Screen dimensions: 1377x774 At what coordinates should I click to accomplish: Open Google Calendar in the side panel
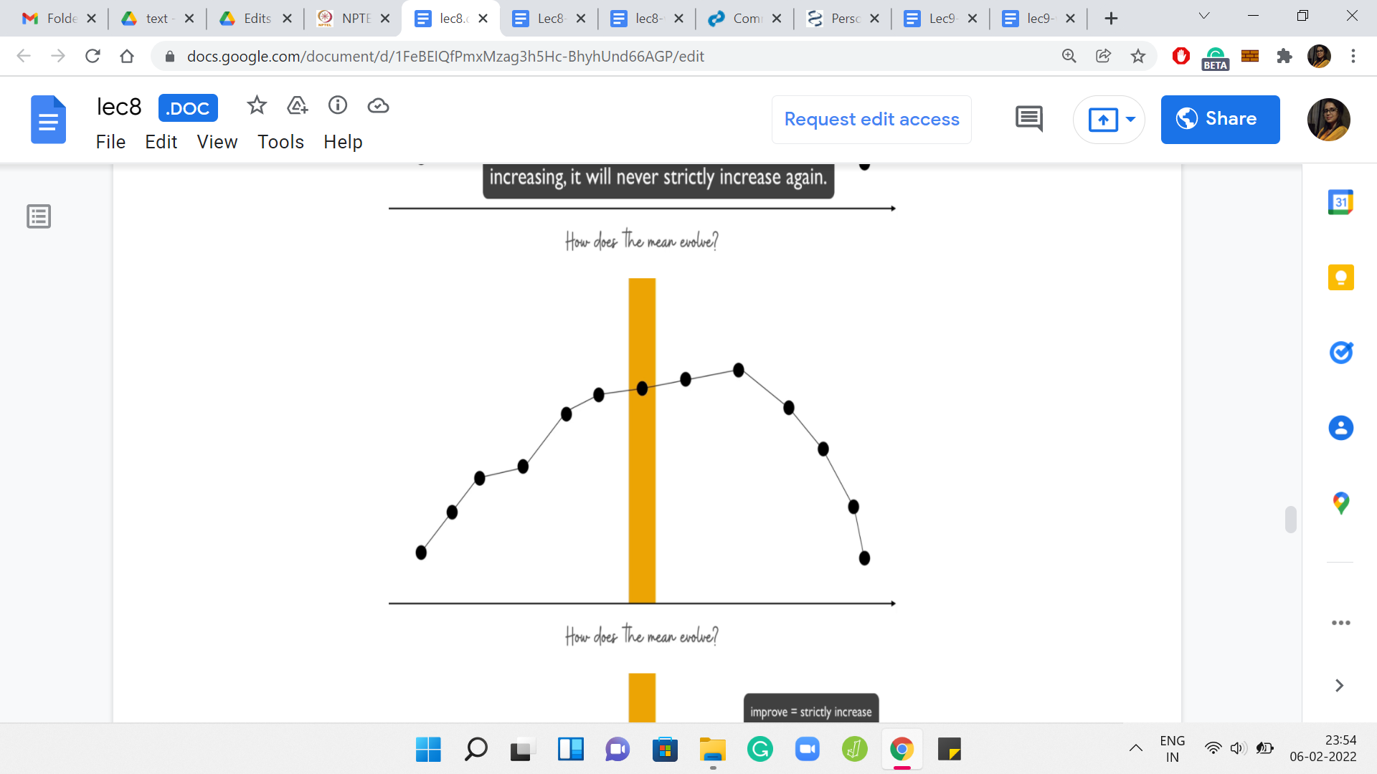[1340, 203]
